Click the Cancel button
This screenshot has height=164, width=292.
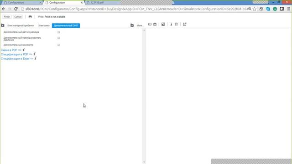click(18, 17)
